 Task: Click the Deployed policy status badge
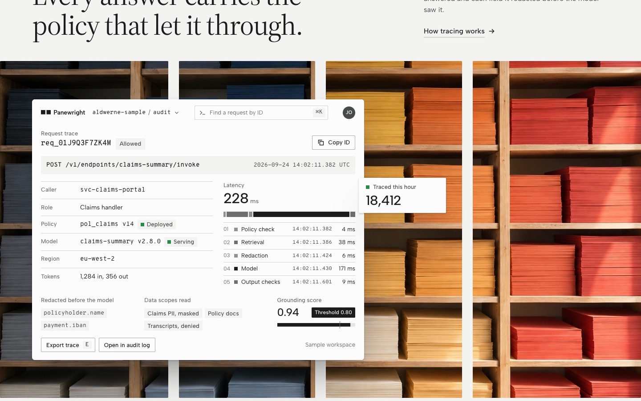click(157, 225)
